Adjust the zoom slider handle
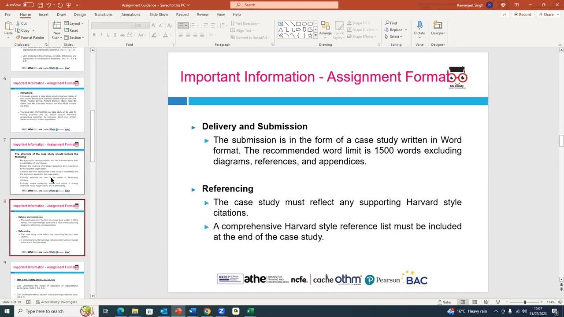Screen dimensions: 564x317 pos(525,302)
